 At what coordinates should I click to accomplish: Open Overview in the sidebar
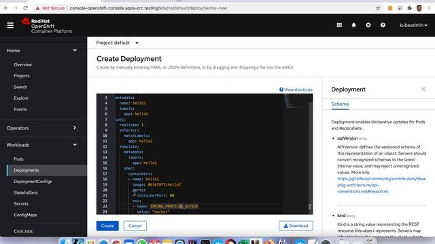tap(22, 64)
